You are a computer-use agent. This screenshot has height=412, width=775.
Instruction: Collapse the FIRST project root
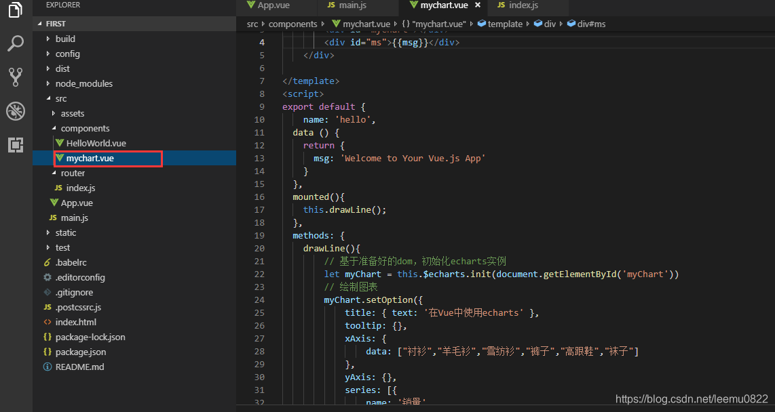pyautogui.click(x=39, y=24)
